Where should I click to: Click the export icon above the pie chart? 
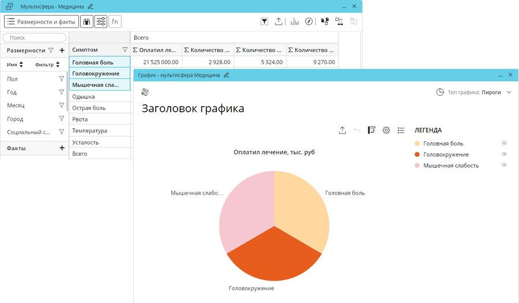342,130
